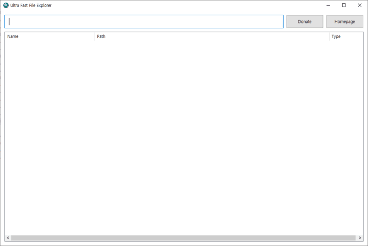Image resolution: width=368 pixels, height=246 pixels.
Task: Maximize the Ultra Fast File Explorer window
Action: (x=344, y=5)
